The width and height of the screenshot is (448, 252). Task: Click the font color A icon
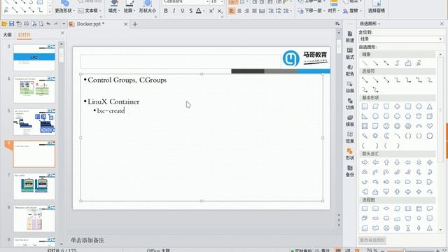pos(199,11)
